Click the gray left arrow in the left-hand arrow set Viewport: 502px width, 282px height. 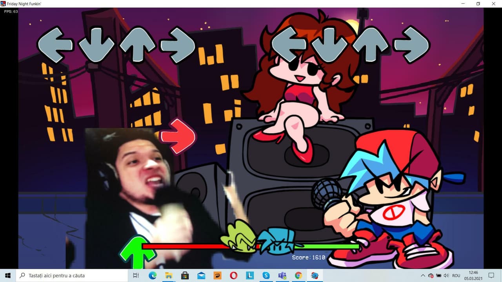(x=55, y=45)
